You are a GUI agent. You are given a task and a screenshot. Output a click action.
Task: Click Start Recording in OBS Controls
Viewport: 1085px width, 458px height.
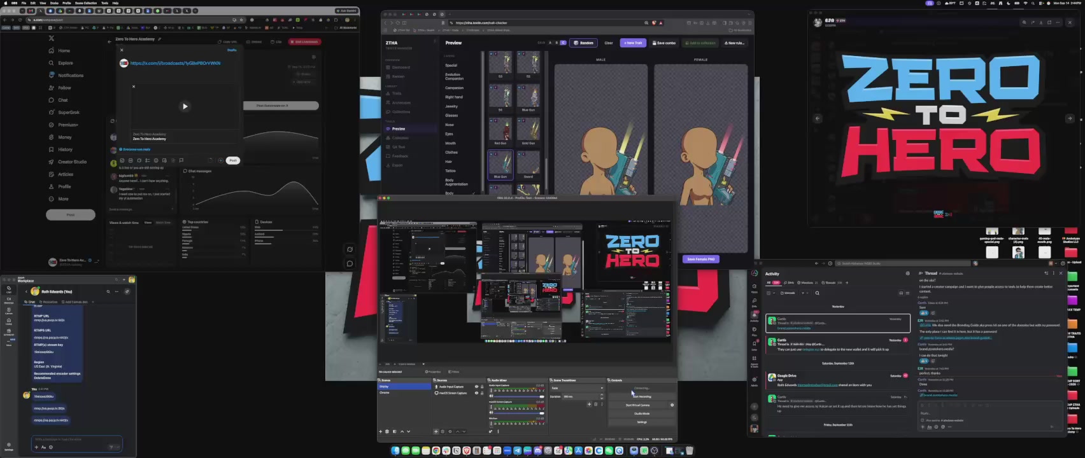642,396
